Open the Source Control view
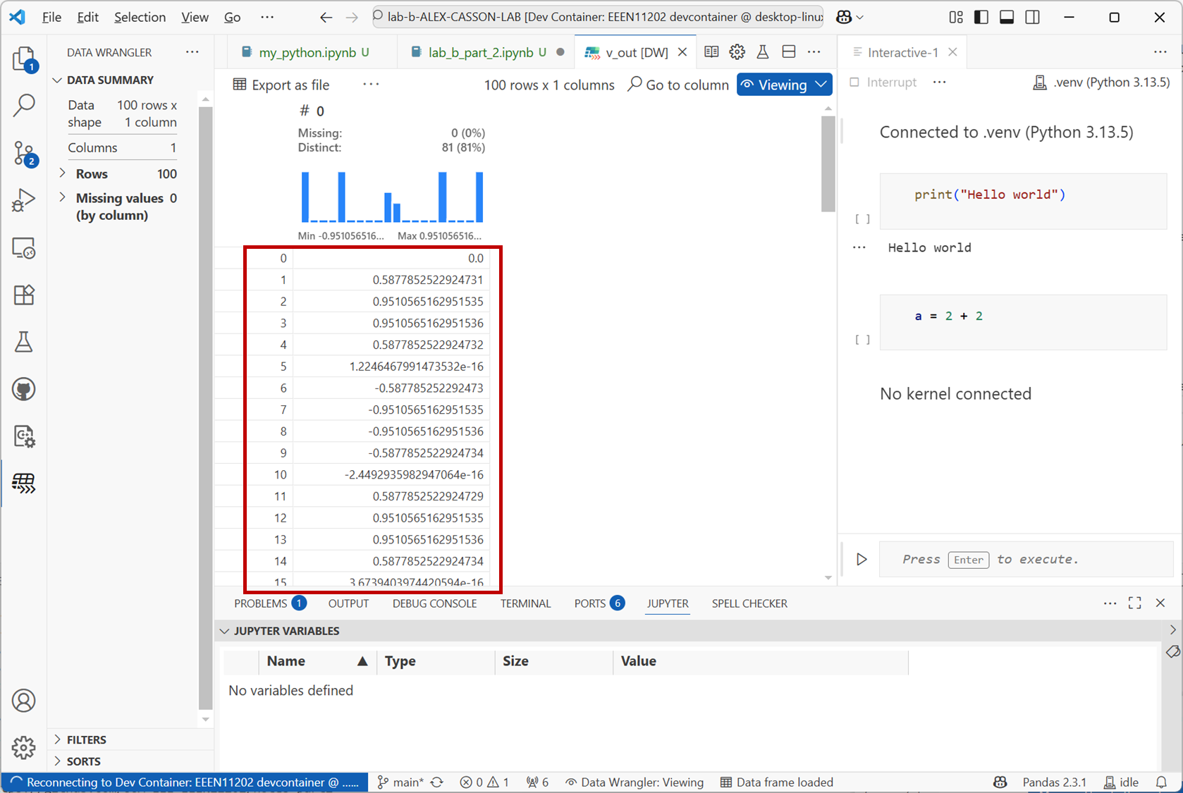Viewport: 1183px width, 793px height. [24, 153]
